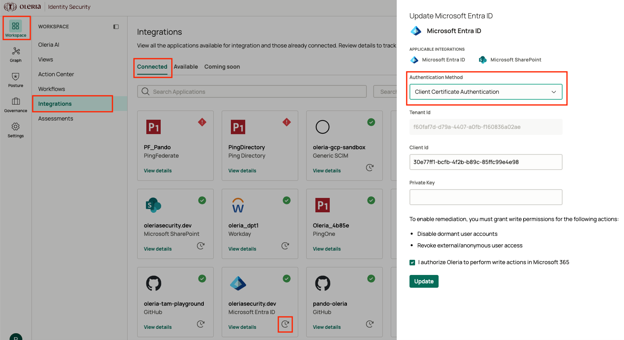View details for oleria-gcp-sandbox
This screenshot has width=624, height=340.
(x=327, y=171)
